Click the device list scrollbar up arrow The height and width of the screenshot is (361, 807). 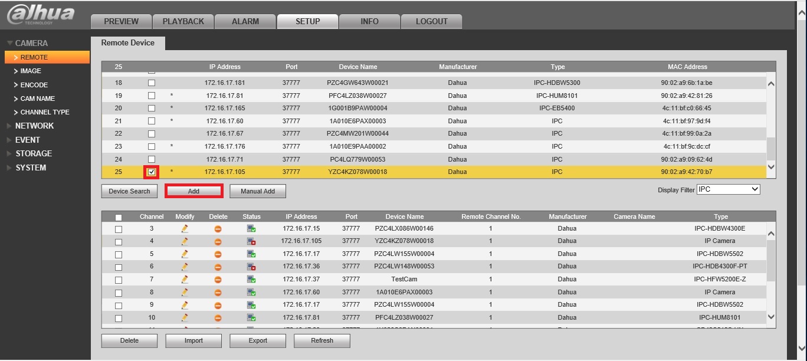coord(771,84)
